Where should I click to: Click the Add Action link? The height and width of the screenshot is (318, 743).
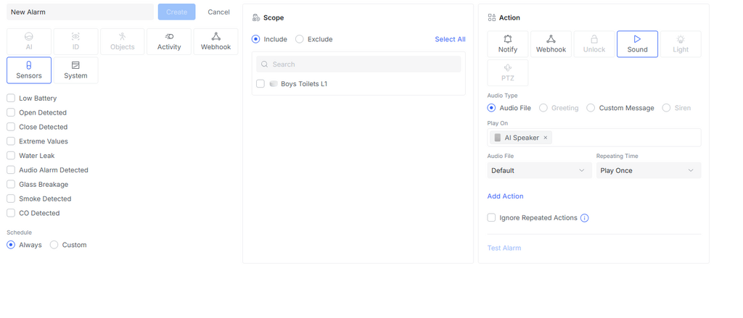click(505, 196)
